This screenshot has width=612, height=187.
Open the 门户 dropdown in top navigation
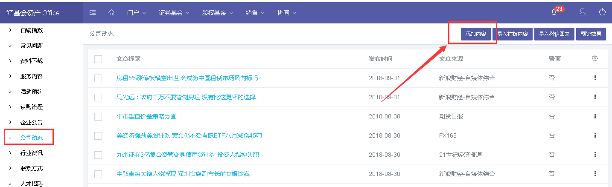[136, 13]
